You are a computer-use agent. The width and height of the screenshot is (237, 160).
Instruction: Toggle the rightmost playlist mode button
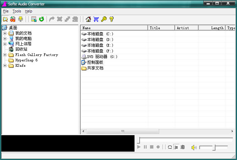(182, 147)
